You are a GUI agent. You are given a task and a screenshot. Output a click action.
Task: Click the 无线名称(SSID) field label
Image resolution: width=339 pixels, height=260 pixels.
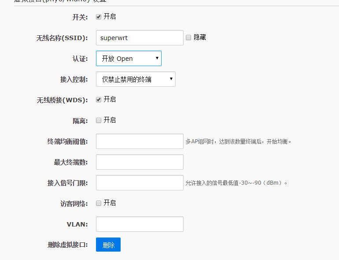pyautogui.click(x=62, y=38)
